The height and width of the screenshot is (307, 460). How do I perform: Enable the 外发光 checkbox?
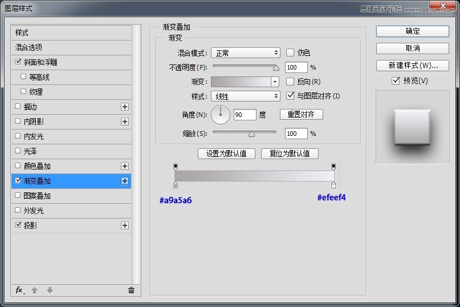pyautogui.click(x=18, y=210)
